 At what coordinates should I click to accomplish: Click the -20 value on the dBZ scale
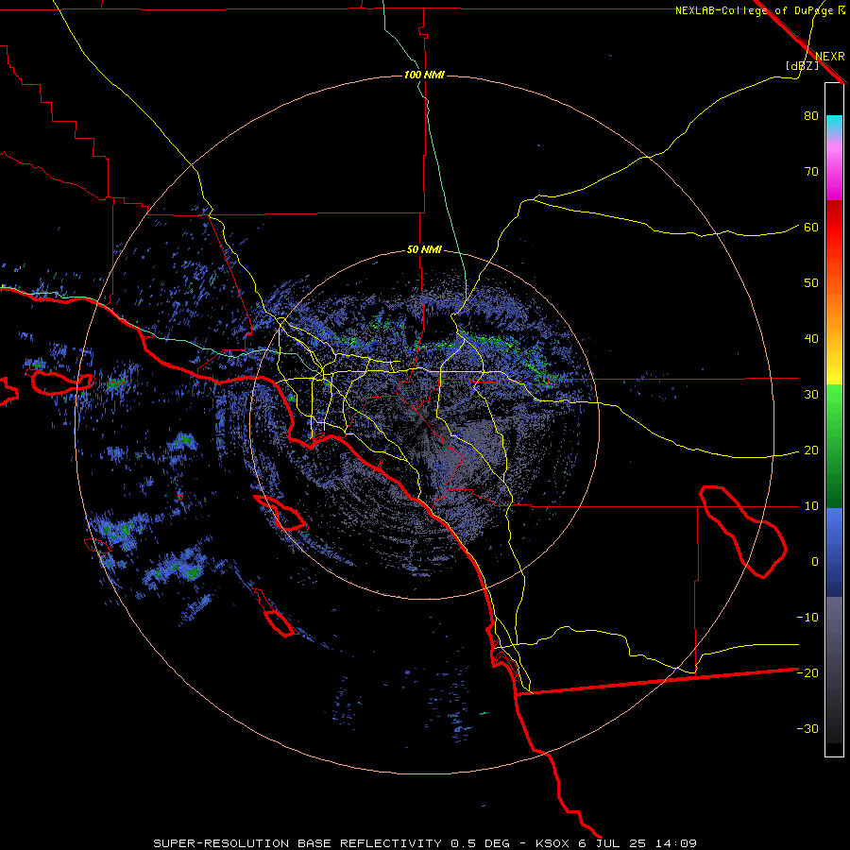point(807,672)
